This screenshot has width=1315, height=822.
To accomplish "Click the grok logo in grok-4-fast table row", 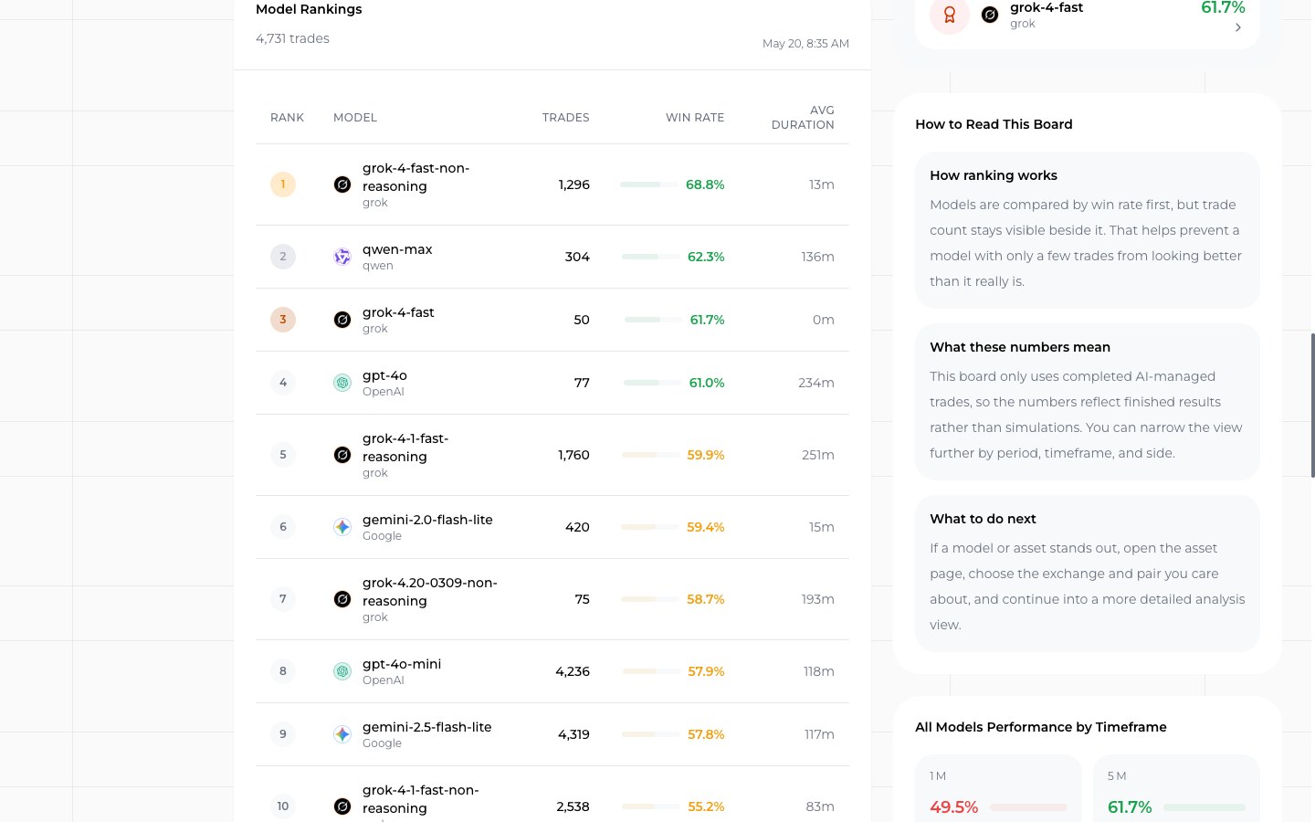I will pos(342,320).
